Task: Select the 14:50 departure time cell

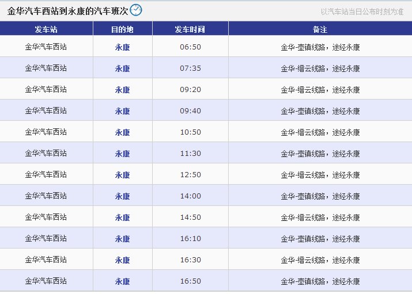Action: (x=191, y=217)
